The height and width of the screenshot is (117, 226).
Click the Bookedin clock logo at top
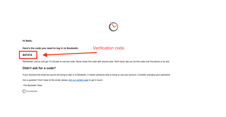click(113, 26)
